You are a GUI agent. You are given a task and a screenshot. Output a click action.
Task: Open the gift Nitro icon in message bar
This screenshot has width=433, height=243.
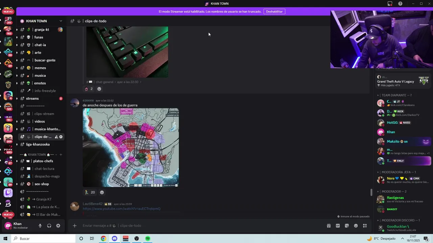(328, 226)
